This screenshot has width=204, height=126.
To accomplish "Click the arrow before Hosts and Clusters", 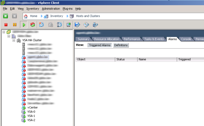I will [67, 16].
